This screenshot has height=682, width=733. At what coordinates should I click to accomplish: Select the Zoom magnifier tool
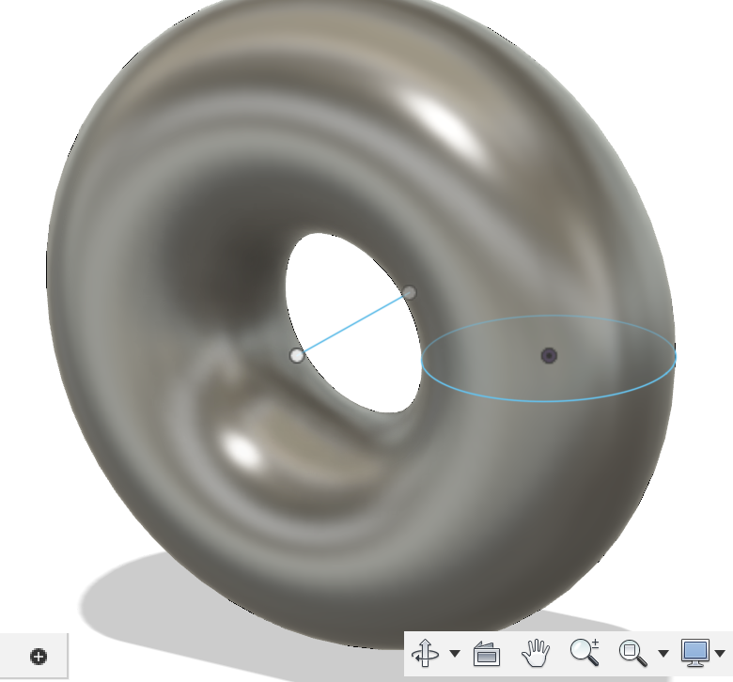(585, 652)
